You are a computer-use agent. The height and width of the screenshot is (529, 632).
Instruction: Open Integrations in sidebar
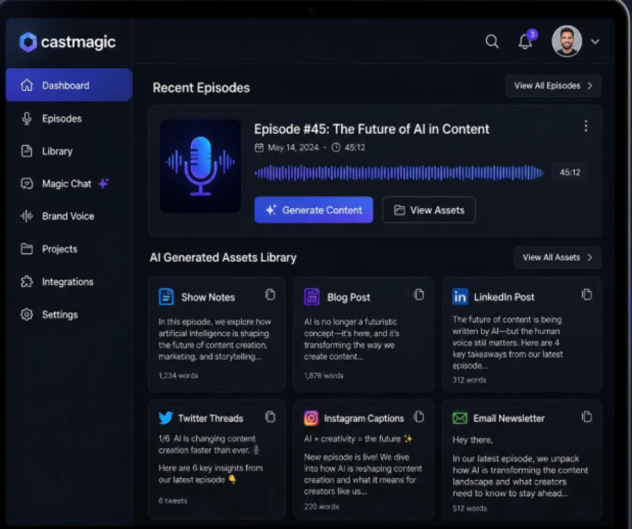69,281
